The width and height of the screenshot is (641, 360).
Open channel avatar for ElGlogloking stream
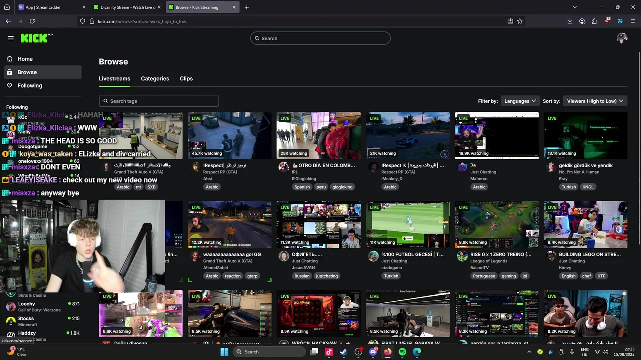[x=284, y=167]
